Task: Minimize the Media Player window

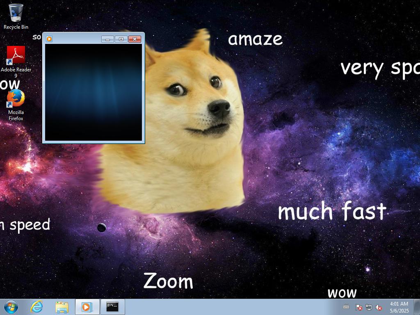Action: click(108, 39)
